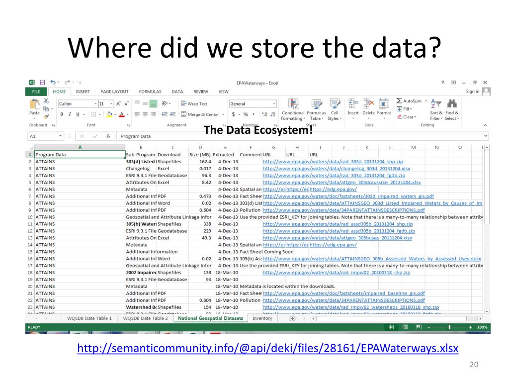
Task: Open the Inventory sheet tab
Action: pyautogui.click(x=262, y=318)
